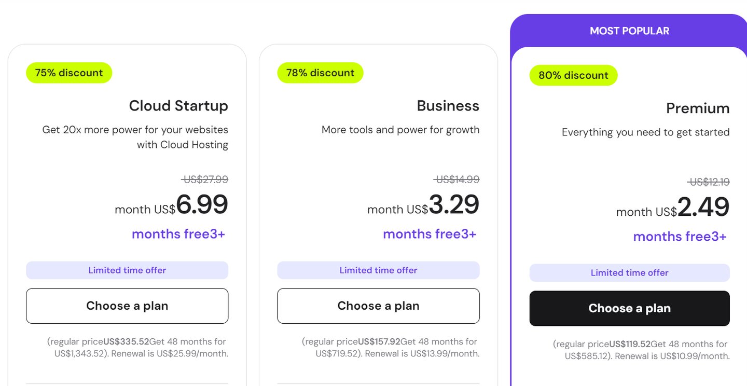Screen dimensions: 747x386
Task: Click the US$13.99/month renewal note
Action: pyautogui.click(x=445, y=354)
